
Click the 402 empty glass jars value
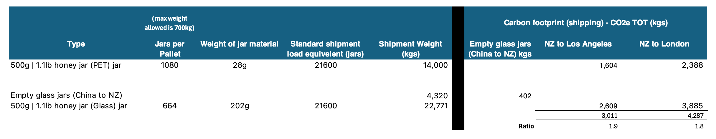(525, 96)
